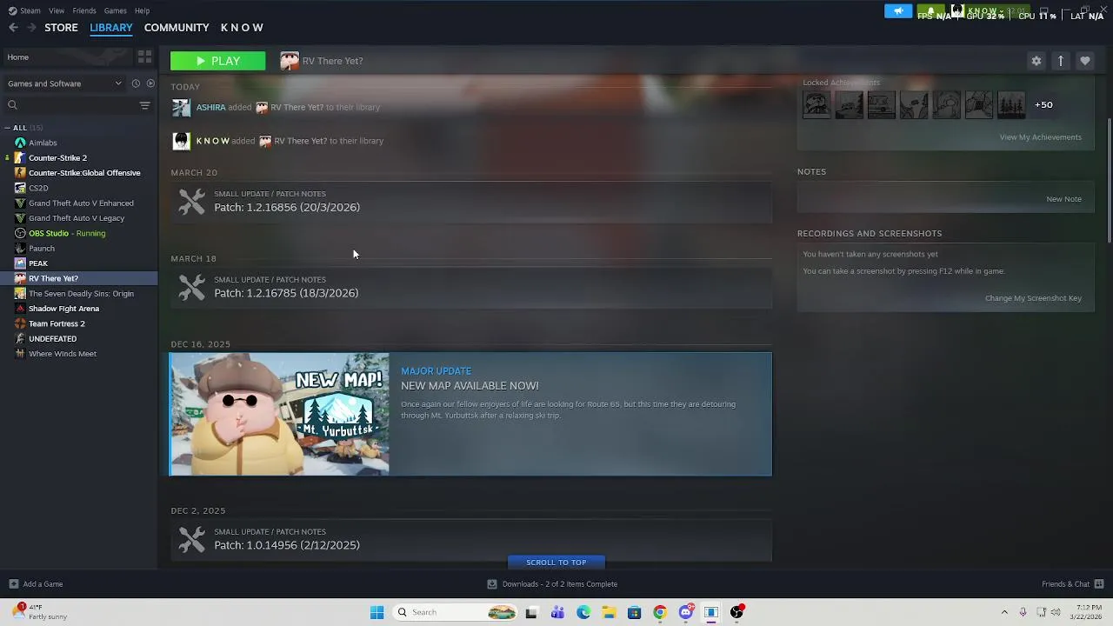Go back using the left arrow
This screenshot has width=1113, height=626.
coord(13,28)
